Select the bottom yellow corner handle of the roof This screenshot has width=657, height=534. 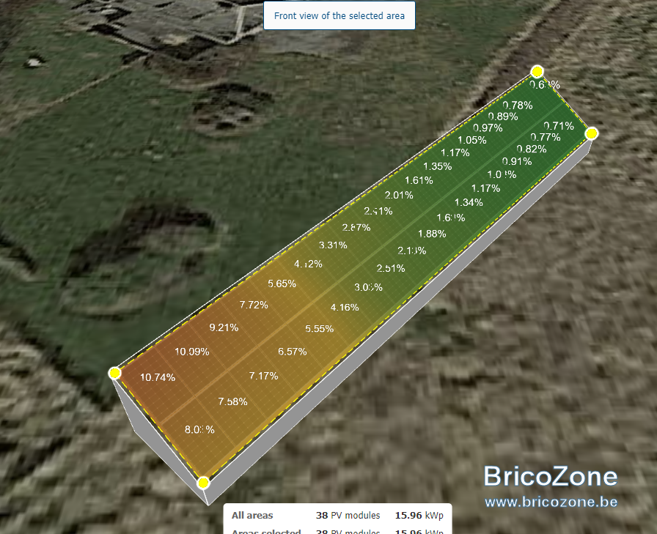coord(203,483)
